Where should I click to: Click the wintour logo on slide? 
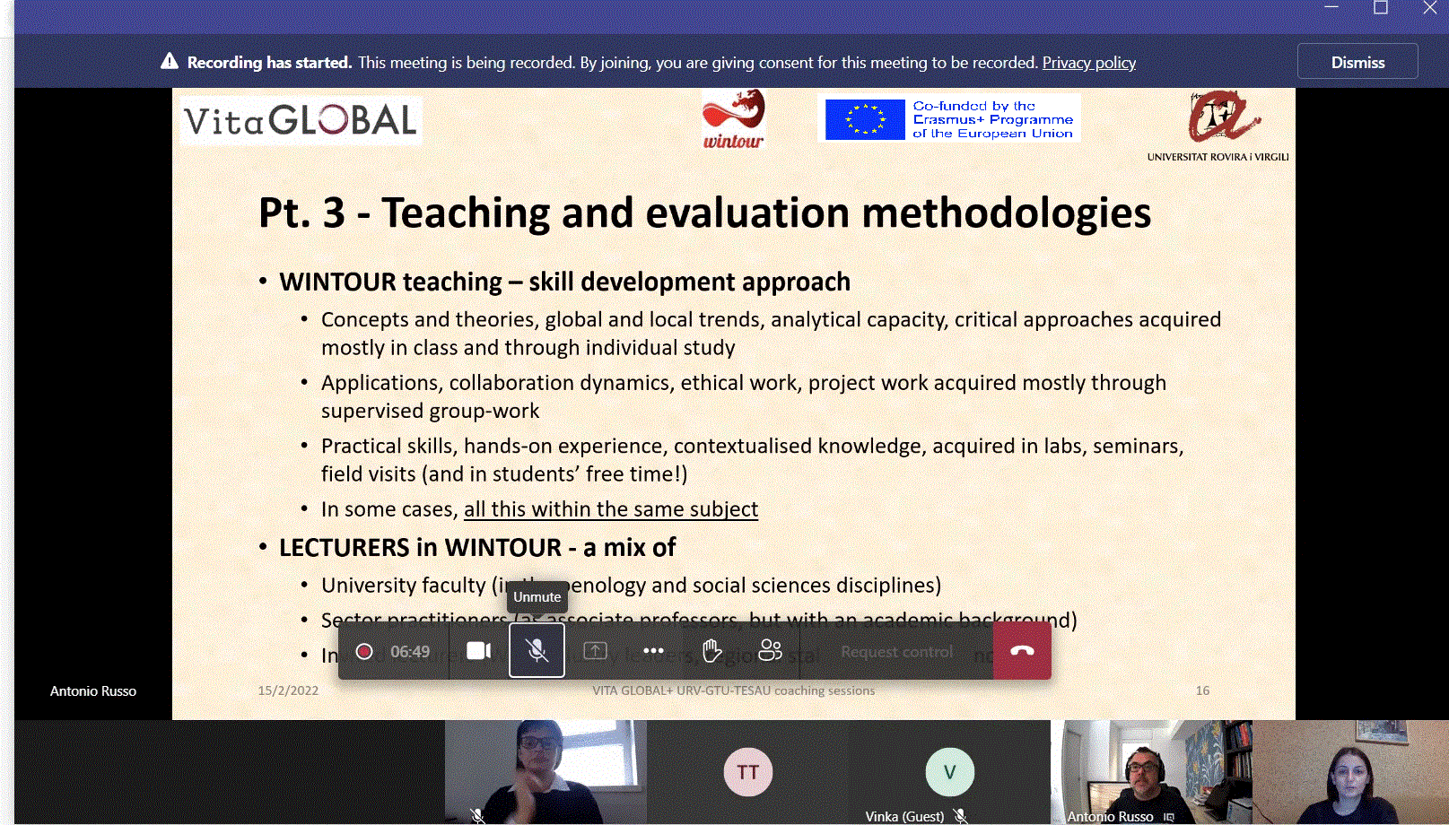coord(733,119)
